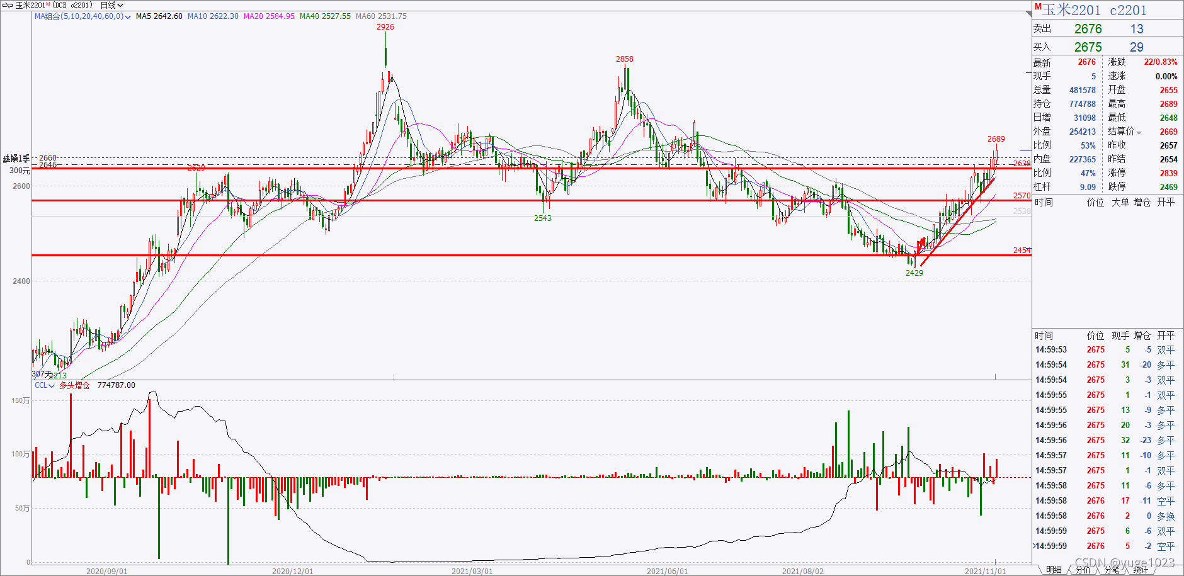Click the 内盘 value 227365
This screenshot has height=576, width=1184.
[x=1082, y=159]
